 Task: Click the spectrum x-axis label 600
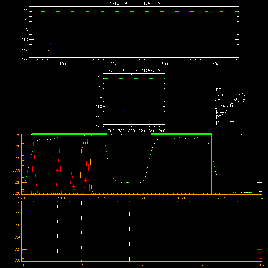pos(181,198)
